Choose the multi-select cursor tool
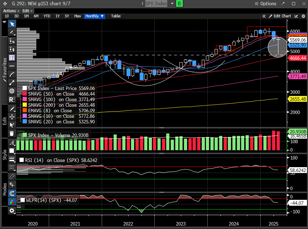The width and height of the screenshot is (308, 229). [12, 125]
